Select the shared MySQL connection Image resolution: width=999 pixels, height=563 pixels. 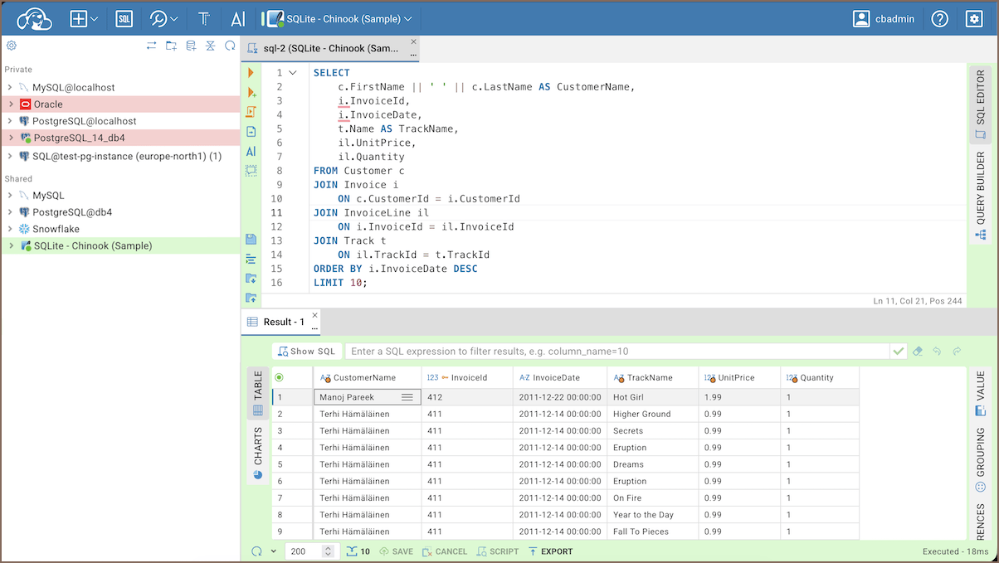120,196
